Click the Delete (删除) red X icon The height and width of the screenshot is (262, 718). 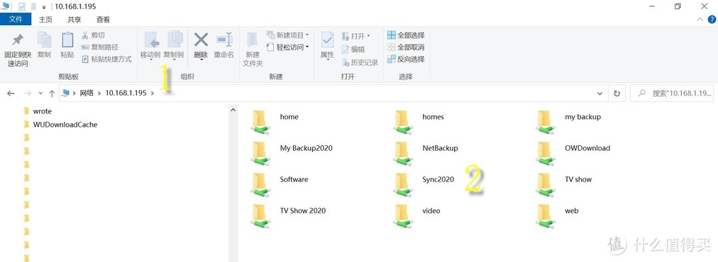[201, 40]
